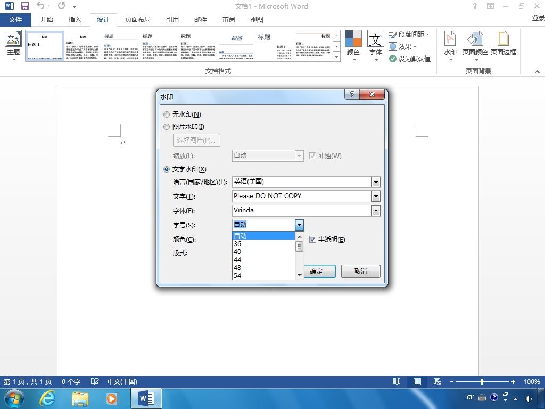Viewport: 545px width, 409px height.
Task: Open the watermark Text (文字) dropdown
Action: click(x=376, y=197)
